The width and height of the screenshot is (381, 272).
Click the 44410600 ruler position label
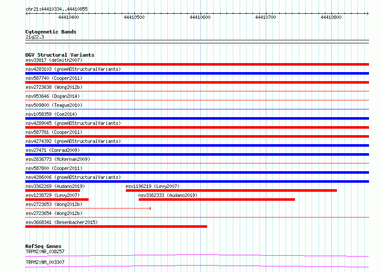[x=200, y=17]
